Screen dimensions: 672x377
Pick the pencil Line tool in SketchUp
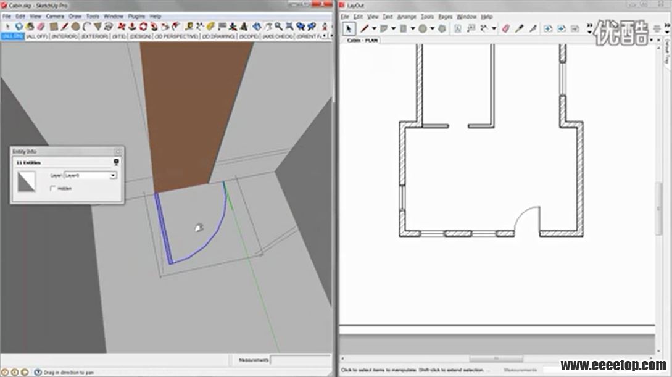[x=64, y=27]
